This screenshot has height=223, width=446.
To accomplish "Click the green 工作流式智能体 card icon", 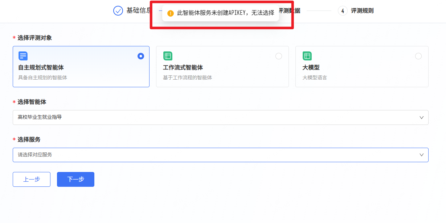I will click(x=168, y=56).
